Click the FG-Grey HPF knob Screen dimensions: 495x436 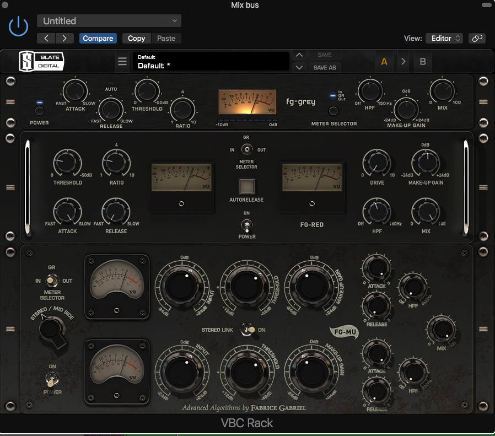[x=370, y=91]
